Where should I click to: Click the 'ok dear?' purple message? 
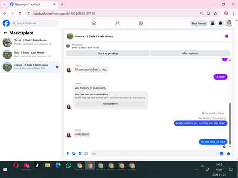[x=220, y=77]
